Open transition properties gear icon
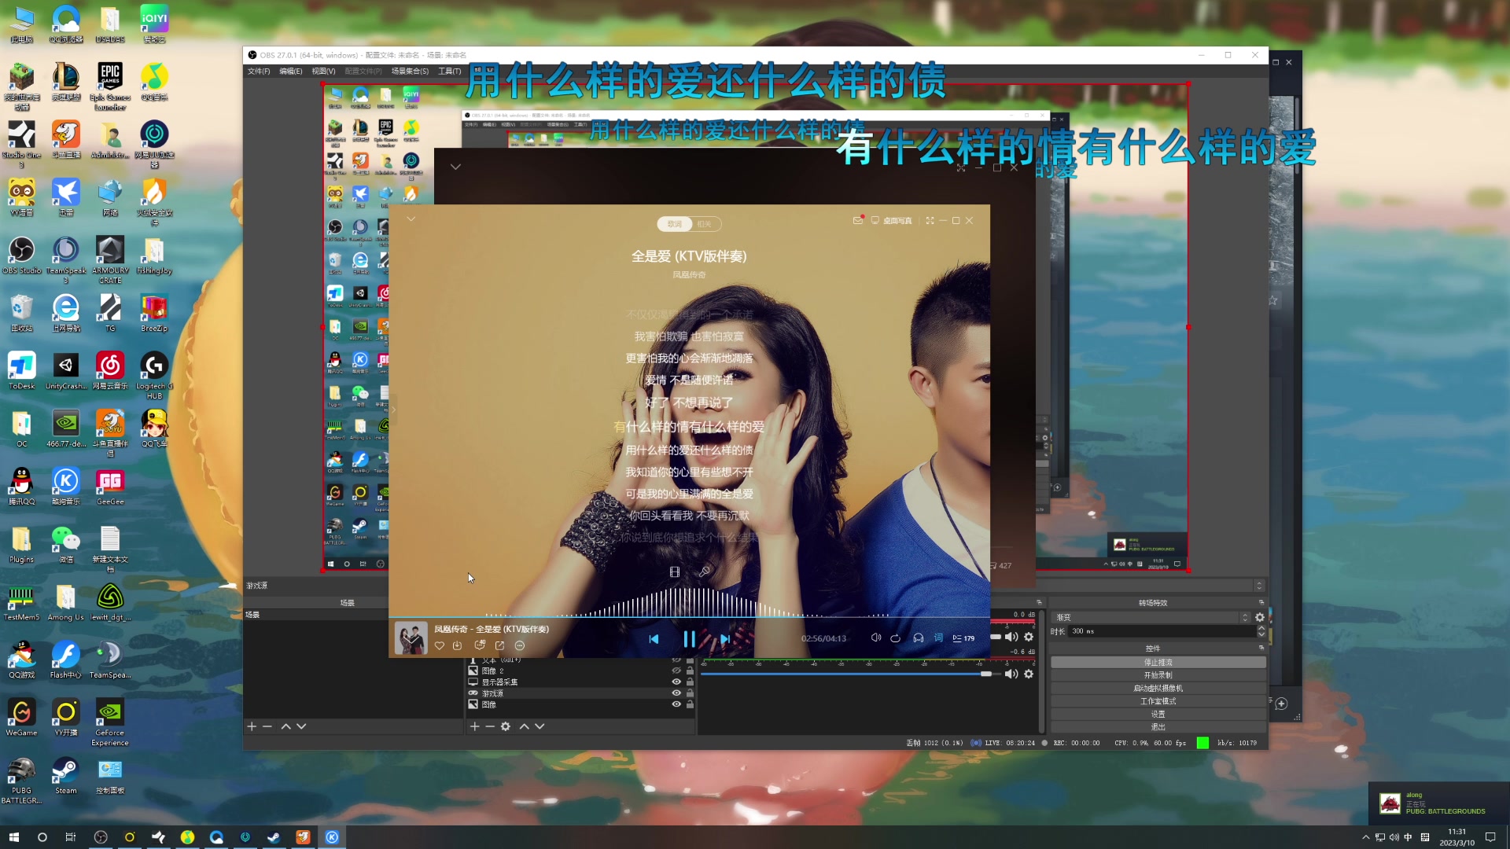The width and height of the screenshot is (1510, 849). 1260,618
